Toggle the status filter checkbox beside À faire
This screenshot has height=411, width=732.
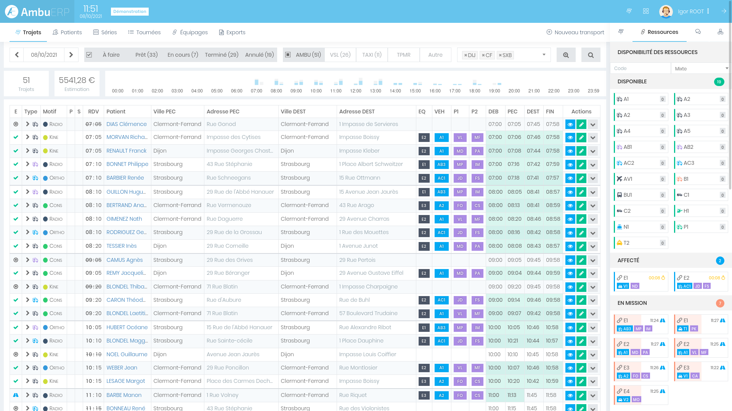point(89,55)
